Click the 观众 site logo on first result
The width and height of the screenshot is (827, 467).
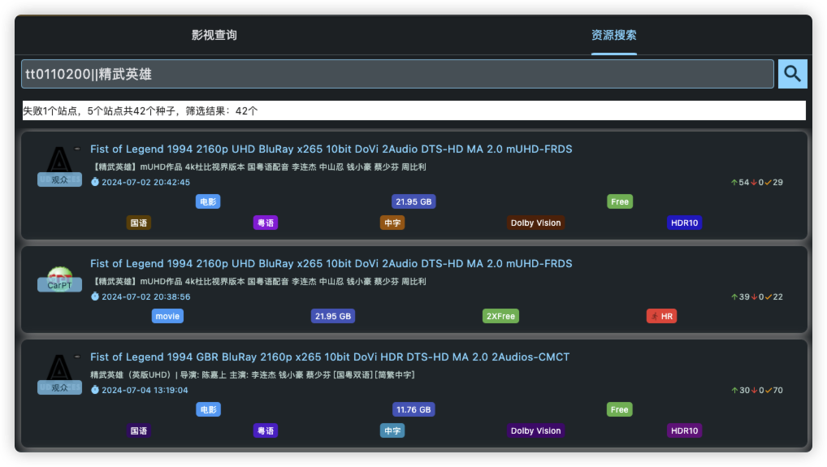(x=59, y=166)
